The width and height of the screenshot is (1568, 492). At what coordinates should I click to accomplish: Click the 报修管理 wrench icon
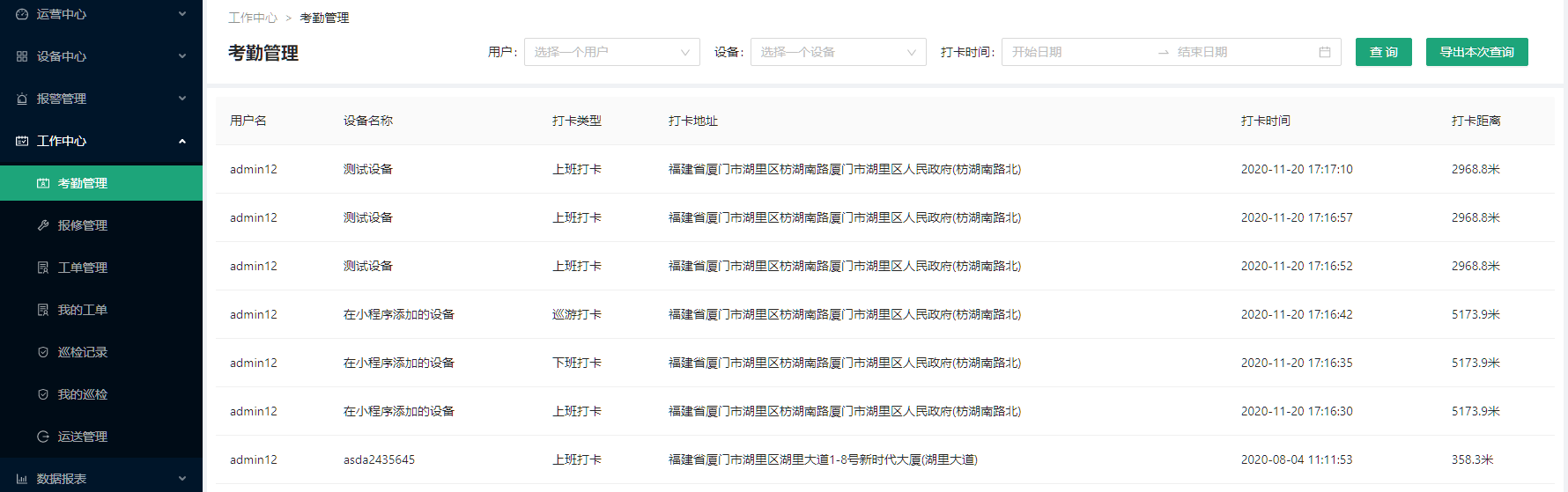click(43, 225)
